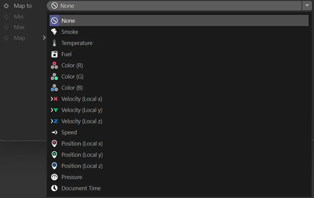This screenshot has height=198, width=314.
Task: Select the Color (R) channel icon
Action: pos(54,65)
